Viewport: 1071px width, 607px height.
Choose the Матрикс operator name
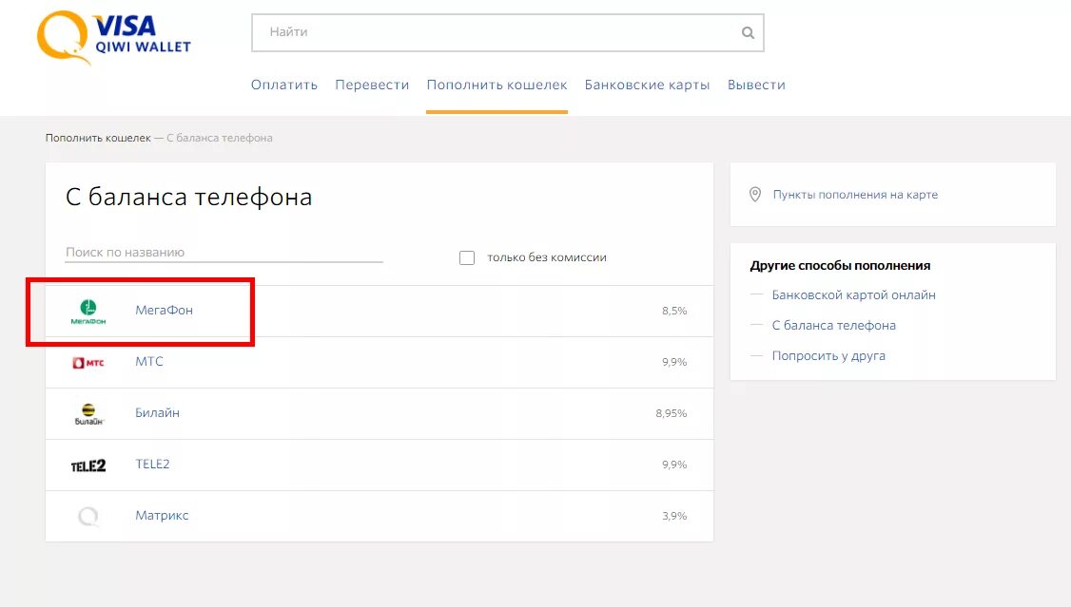(x=162, y=516)
